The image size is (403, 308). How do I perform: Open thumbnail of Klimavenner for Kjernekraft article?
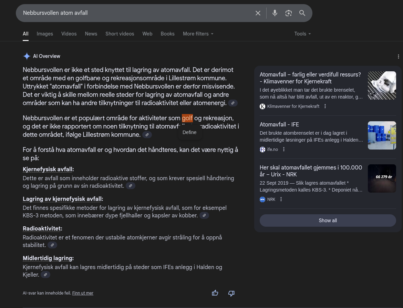pyautogui.click(x=382, y=85)
